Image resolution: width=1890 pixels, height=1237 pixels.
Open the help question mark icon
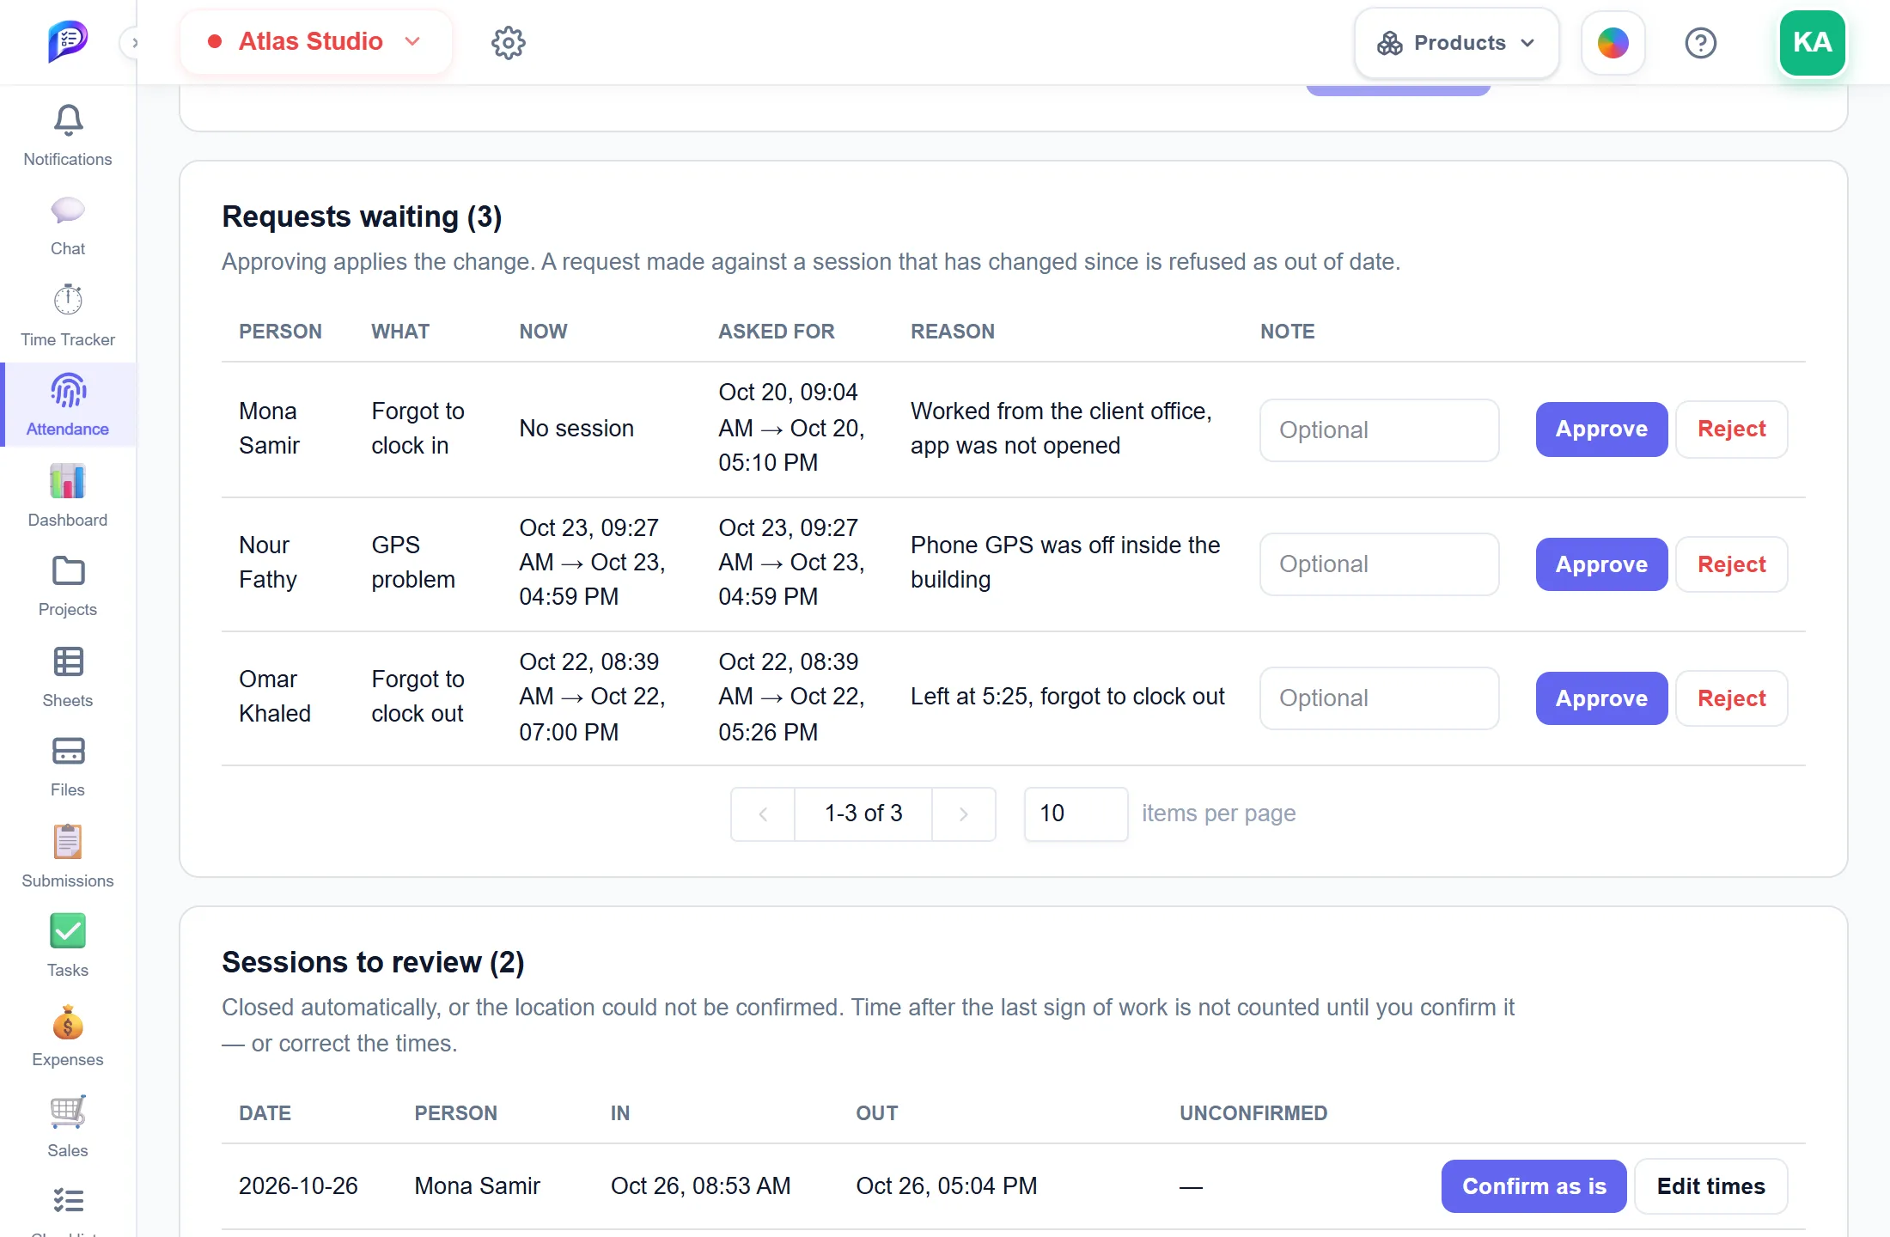pos(1700,43)
